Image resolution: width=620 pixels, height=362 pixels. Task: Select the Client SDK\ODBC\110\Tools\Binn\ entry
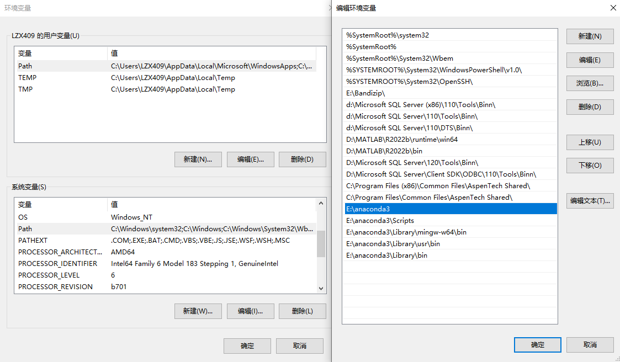(451, 174)
